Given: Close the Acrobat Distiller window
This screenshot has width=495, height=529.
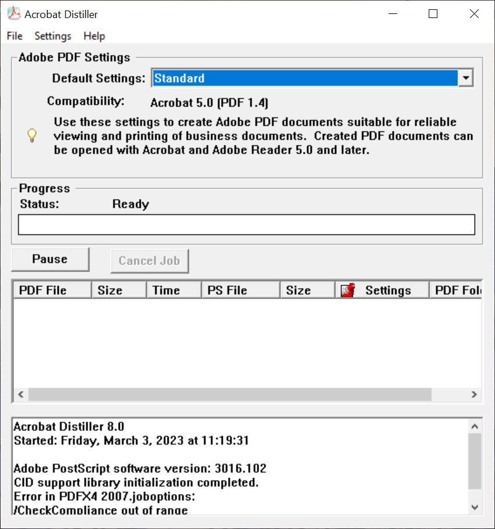Looking at the screenshot, I should [x=474, y=14].
